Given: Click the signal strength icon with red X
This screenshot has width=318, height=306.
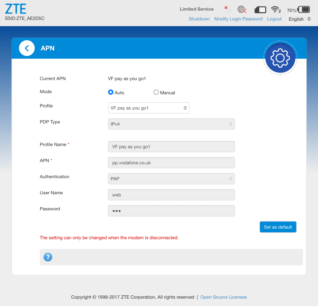Looking at the screenshot, I should coord(228,9).
